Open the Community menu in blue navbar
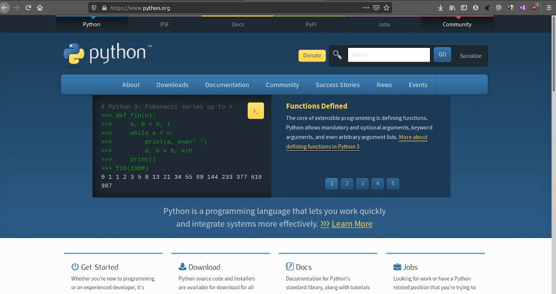 click(x=282, y=85)
